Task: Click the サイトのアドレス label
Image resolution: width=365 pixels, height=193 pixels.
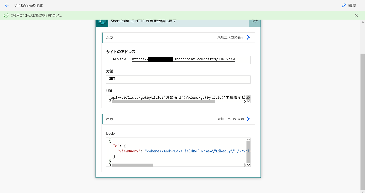Action: [121, 52]
